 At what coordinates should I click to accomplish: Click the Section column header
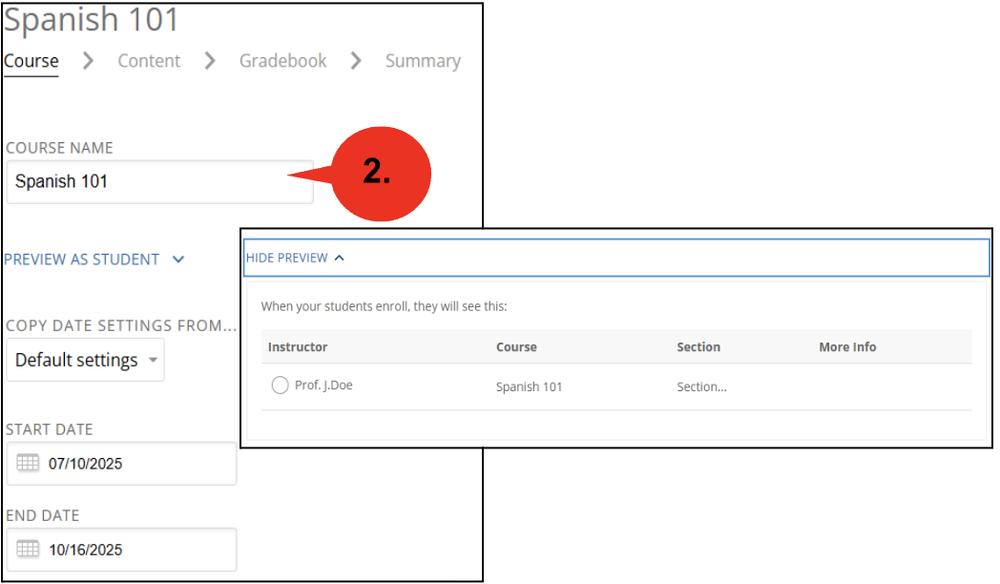[698, 346]
